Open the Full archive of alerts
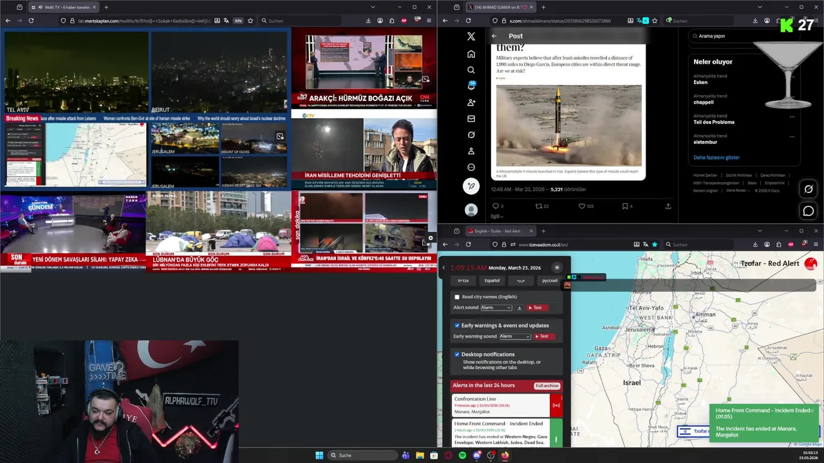824x463 pixels. (547, 386)
